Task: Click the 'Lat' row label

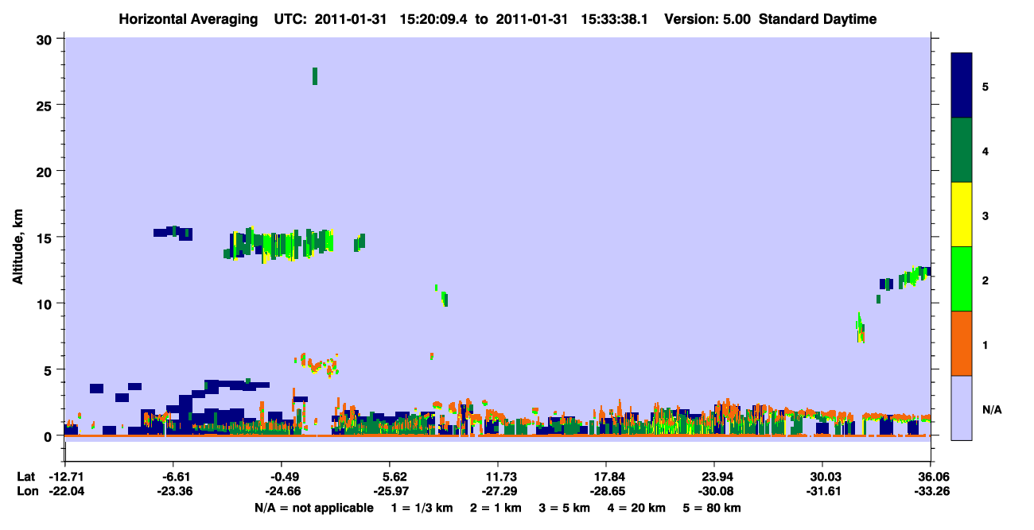Action: tap(26, 477)
